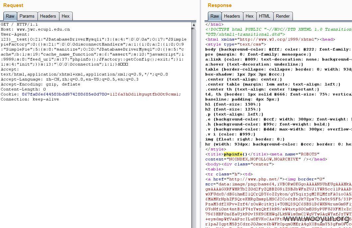This screenshot has width=352, height=228.
Task: Click the h2 {font-size: 125%;} line
Action: tap(233, 109)
